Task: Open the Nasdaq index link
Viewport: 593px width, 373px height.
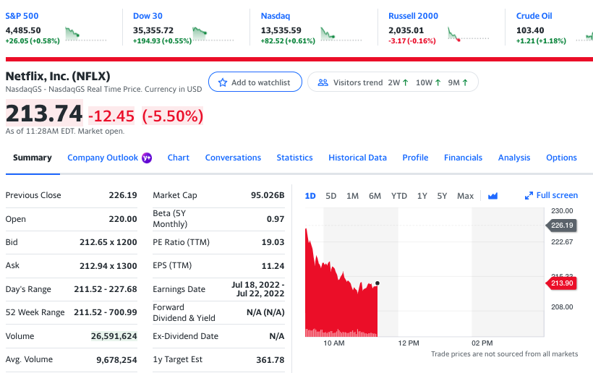Action: click(x=276, y=16)
